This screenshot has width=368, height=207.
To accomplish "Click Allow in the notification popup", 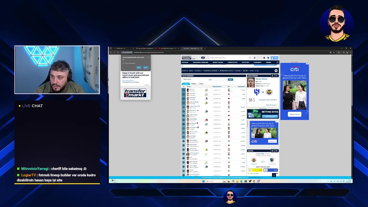I will coord(139,68).
